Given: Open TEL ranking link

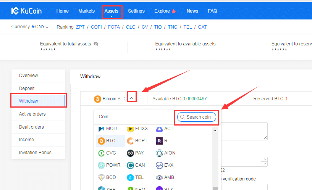Looking at the screenshot, I should pyautogui.click(x=188, y=27).
